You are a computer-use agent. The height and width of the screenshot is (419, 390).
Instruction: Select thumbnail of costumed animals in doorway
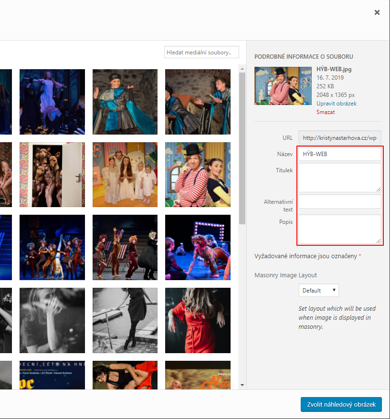[52, 175]
